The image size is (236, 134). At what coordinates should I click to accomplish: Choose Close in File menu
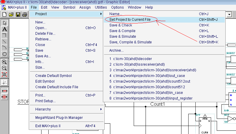66,45
